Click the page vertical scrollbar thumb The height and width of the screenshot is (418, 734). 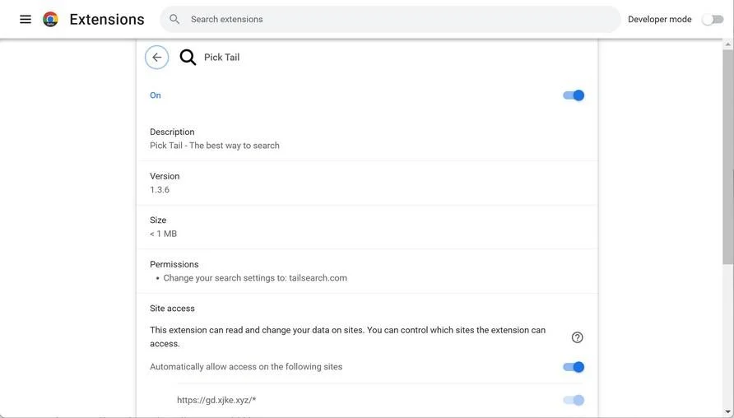(727, 157)
